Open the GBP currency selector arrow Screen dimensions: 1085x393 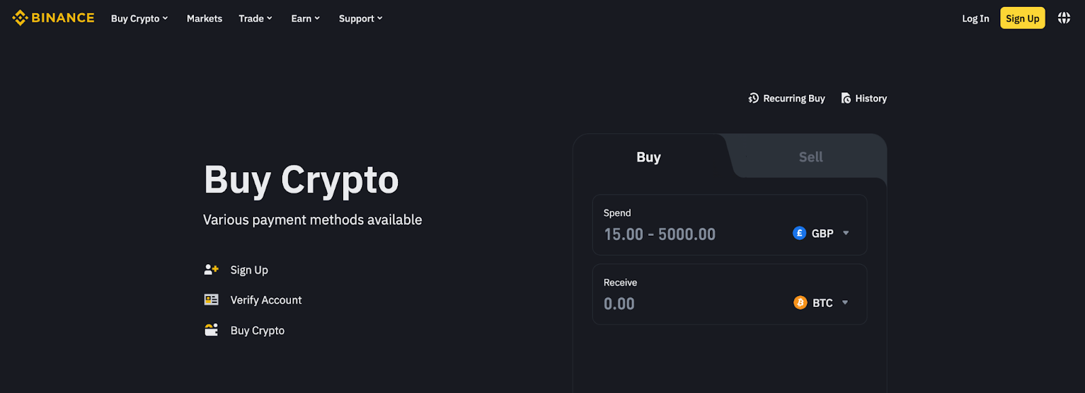coord(846,233)
